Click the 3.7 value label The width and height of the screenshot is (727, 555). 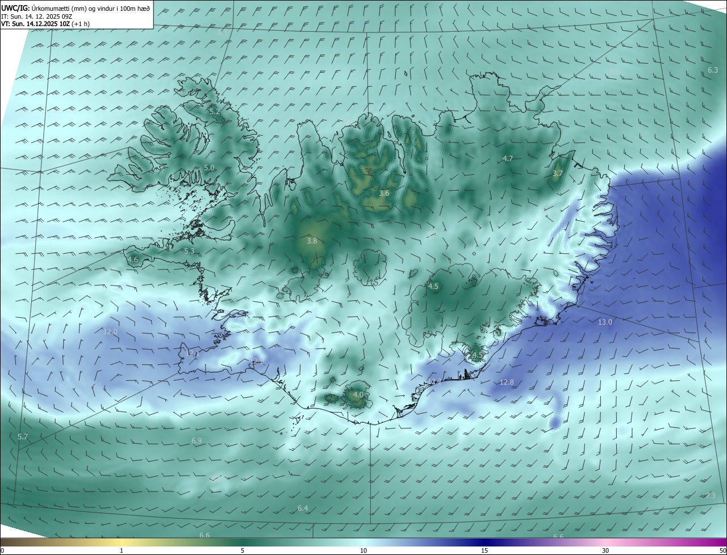pos(558,174)
